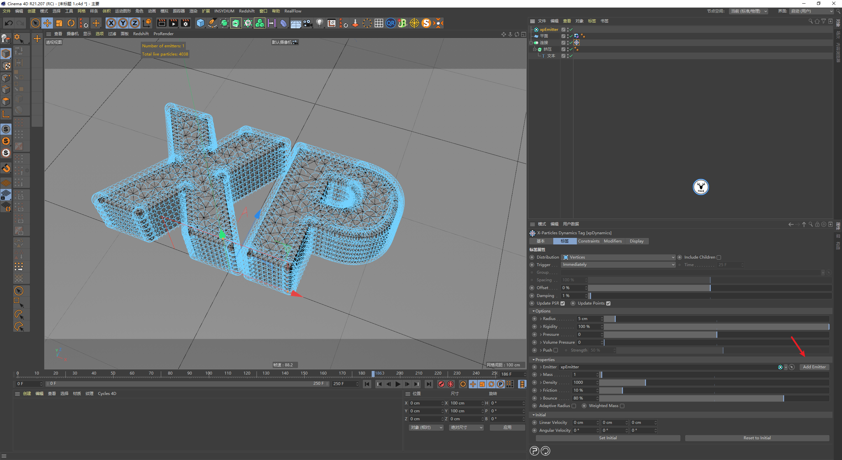Open Edit Render Settings icon
842x460 pixels.
pyautogui.click(x=186, y=23)
